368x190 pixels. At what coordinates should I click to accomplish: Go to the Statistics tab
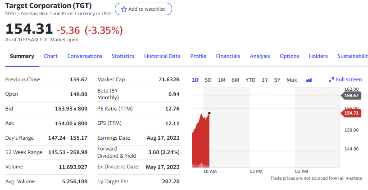tap(123, 56)
